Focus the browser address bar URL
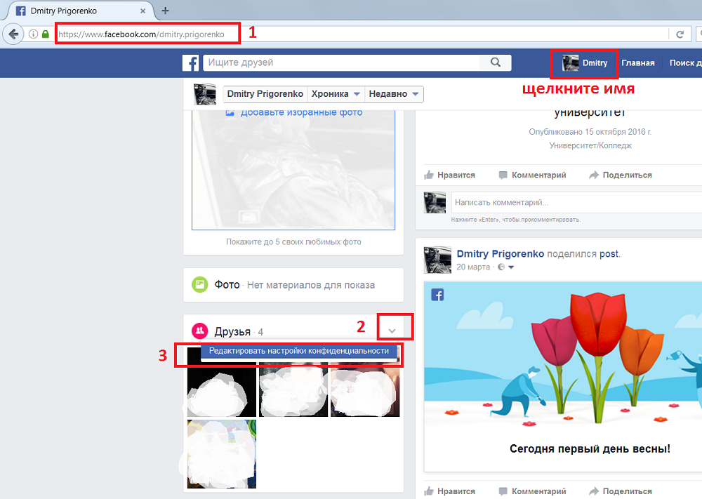This screenshot has width=702, height=499. [x=142, y=34]
